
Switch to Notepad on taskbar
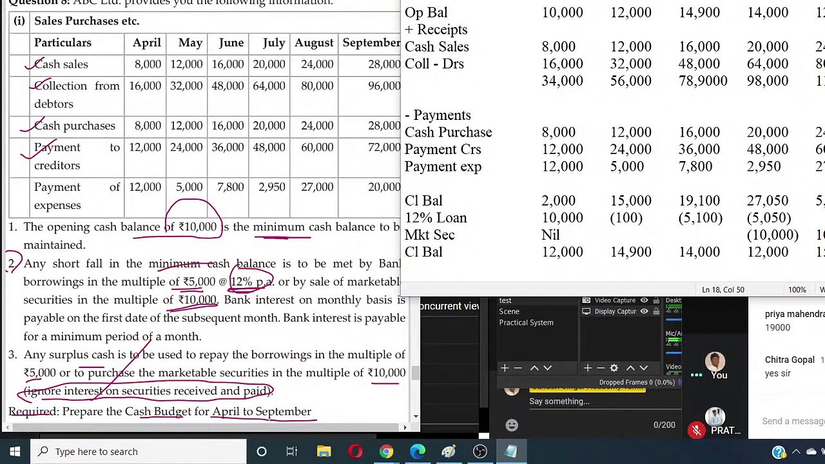(x=511, y=451)
